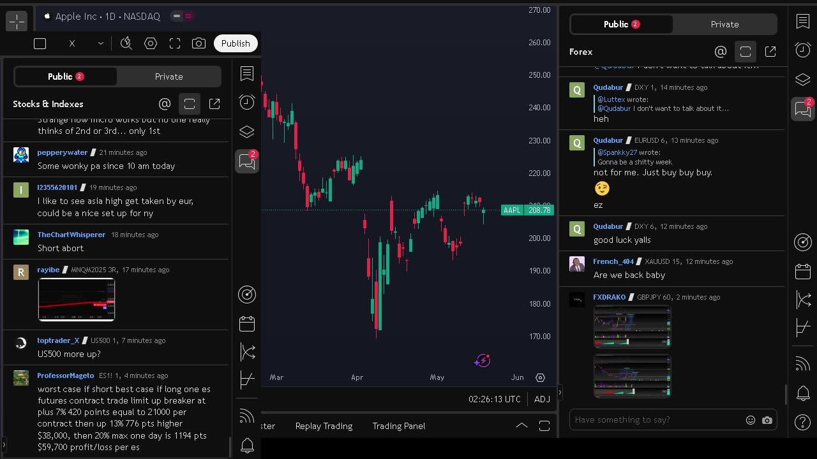
Task: Open help question mark icon
Action: click(x=803, y=422)
